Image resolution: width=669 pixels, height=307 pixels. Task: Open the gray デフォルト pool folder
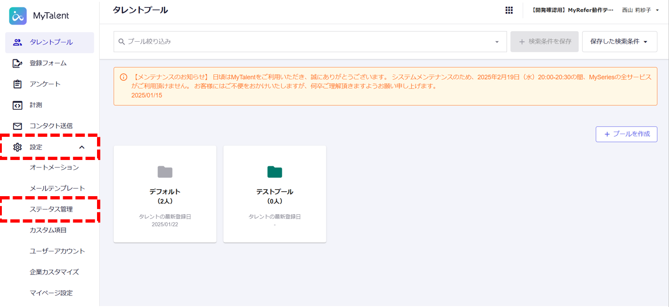coord(165,172)
